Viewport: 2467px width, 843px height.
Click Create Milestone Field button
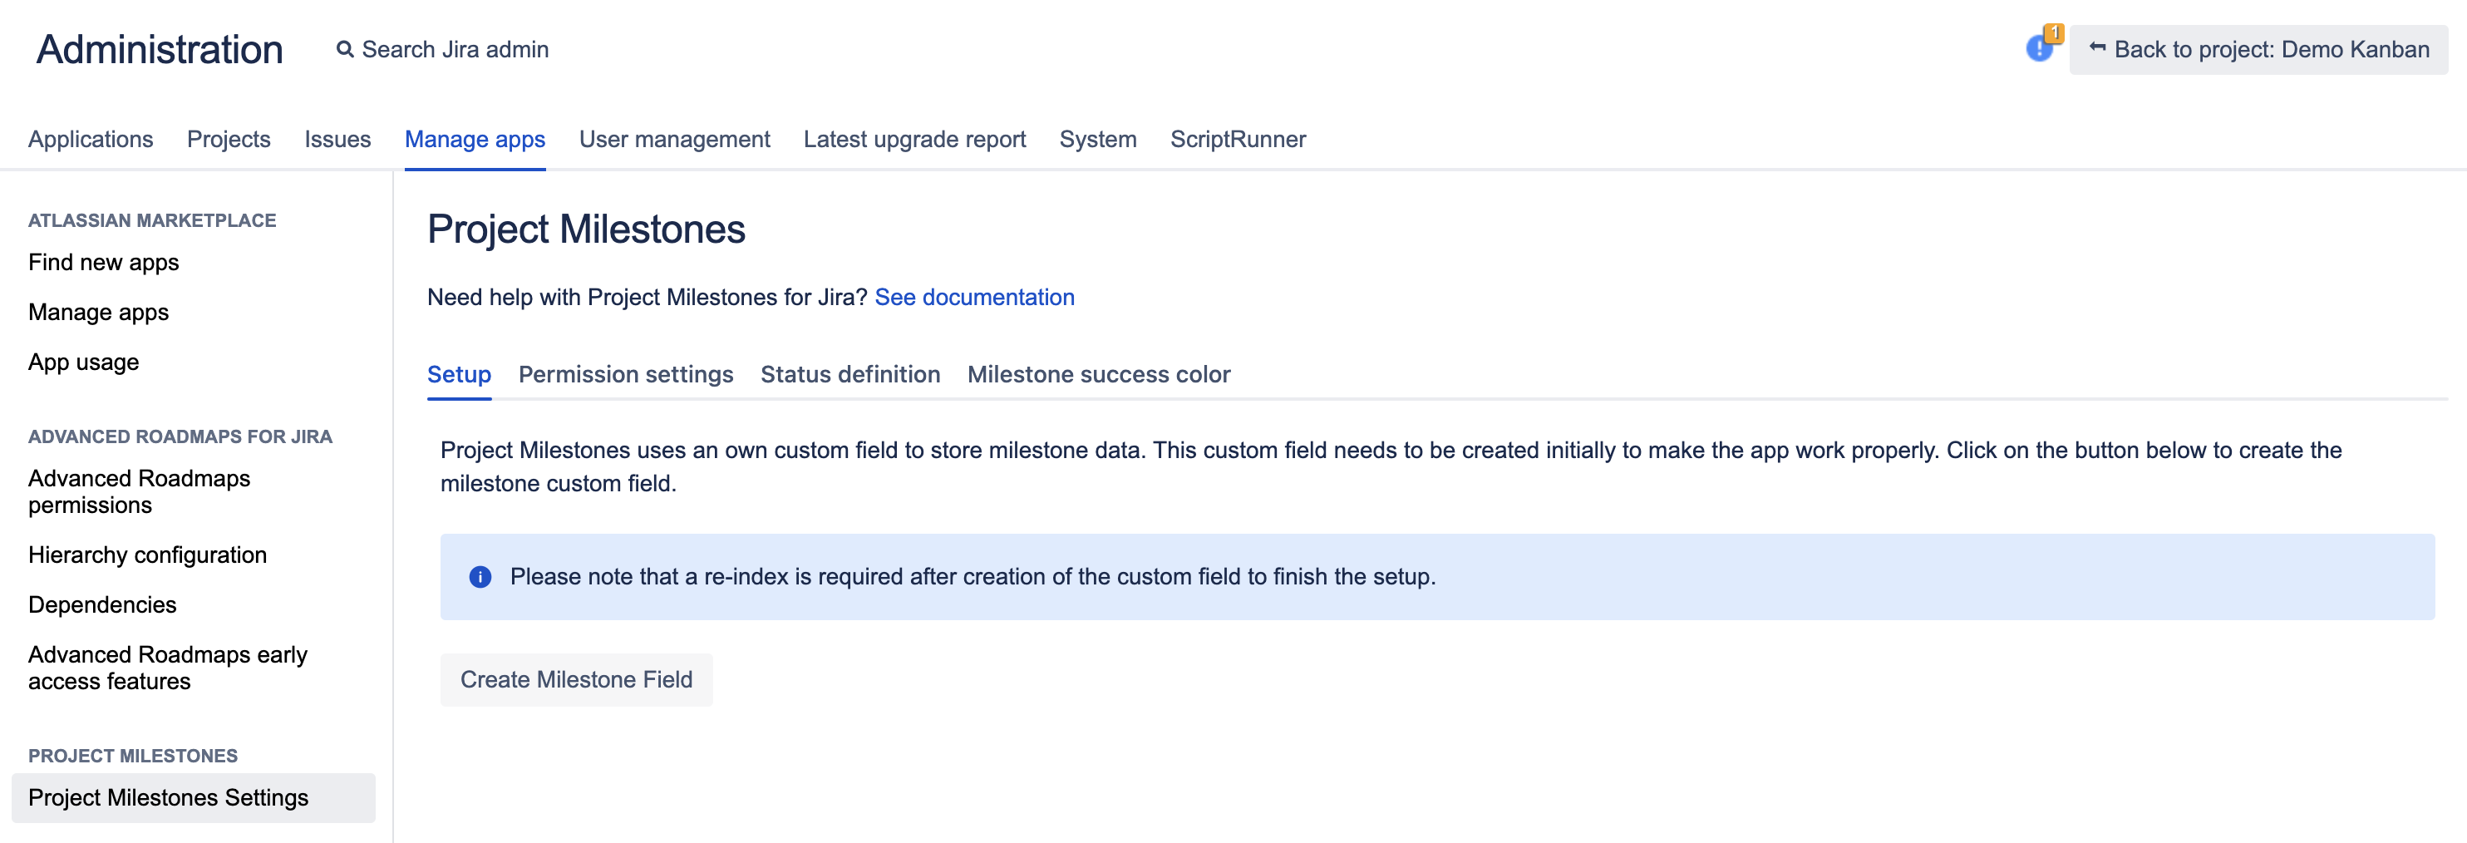point(577,679)
